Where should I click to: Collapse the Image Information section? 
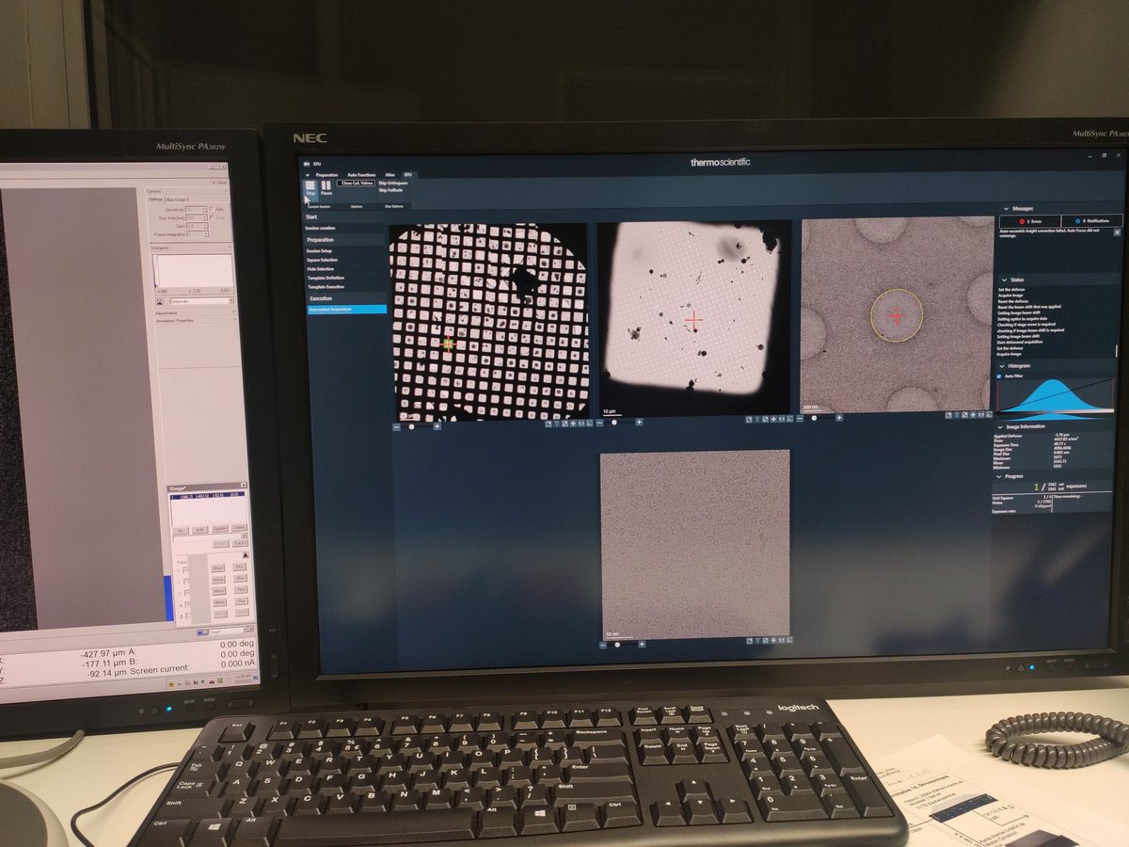pos(1001,426)
